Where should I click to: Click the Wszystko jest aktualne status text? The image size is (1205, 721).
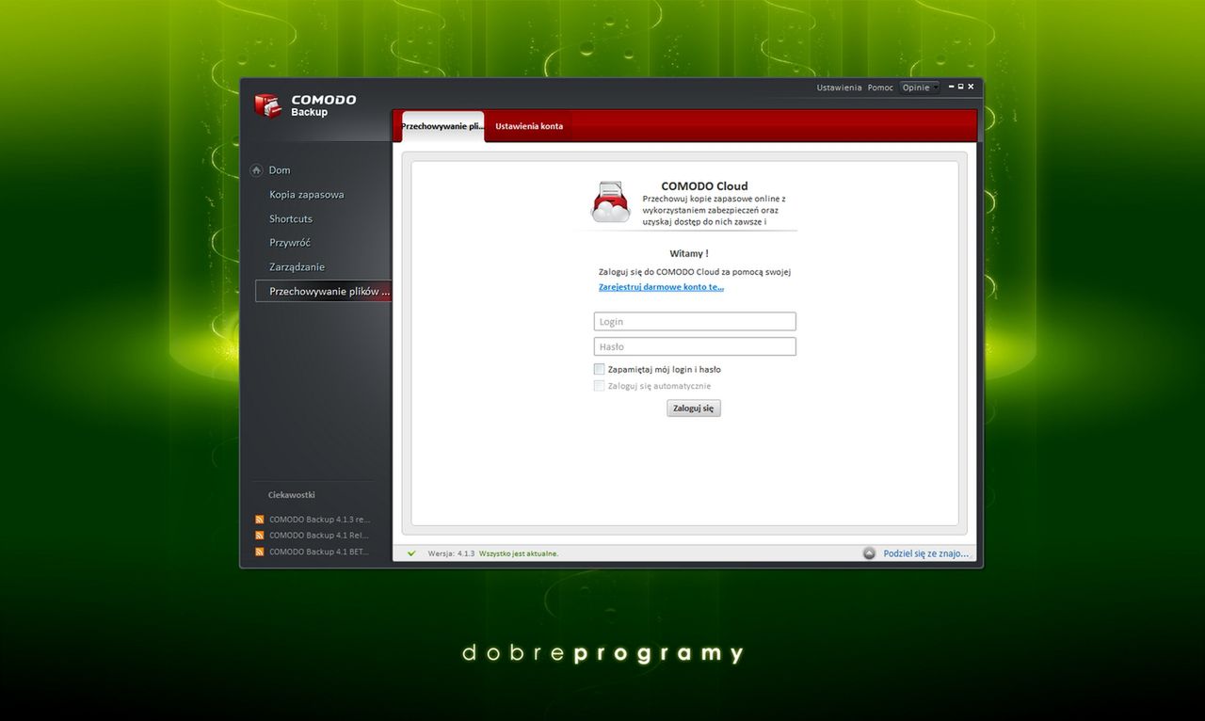pos(519,553)
